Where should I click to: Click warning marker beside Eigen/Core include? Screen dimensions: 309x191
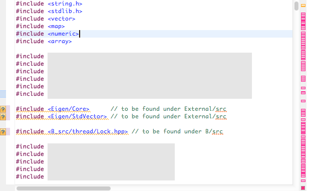tap(3, 109)
